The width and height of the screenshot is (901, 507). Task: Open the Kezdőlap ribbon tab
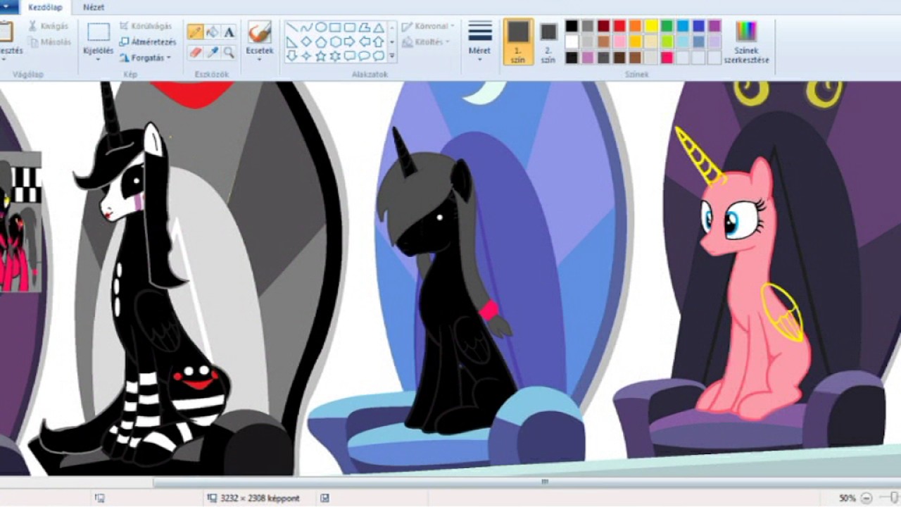(45, 8)
